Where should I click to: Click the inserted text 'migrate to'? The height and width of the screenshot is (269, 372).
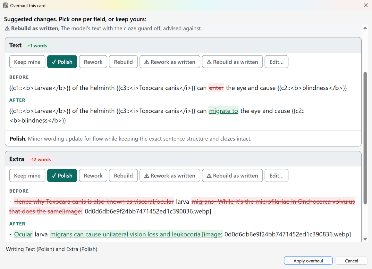point(224,111)
